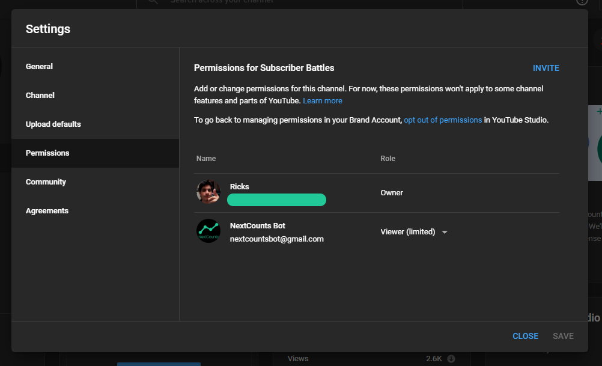
Task: Open the General settings section
Action: tap(95, 67)
